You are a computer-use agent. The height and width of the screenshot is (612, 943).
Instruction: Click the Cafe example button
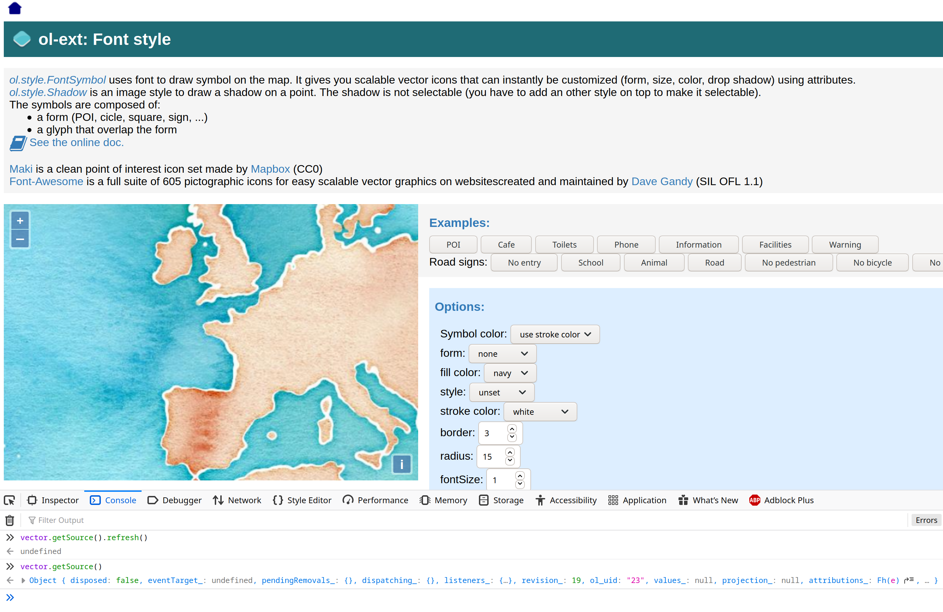coord(506,245)
